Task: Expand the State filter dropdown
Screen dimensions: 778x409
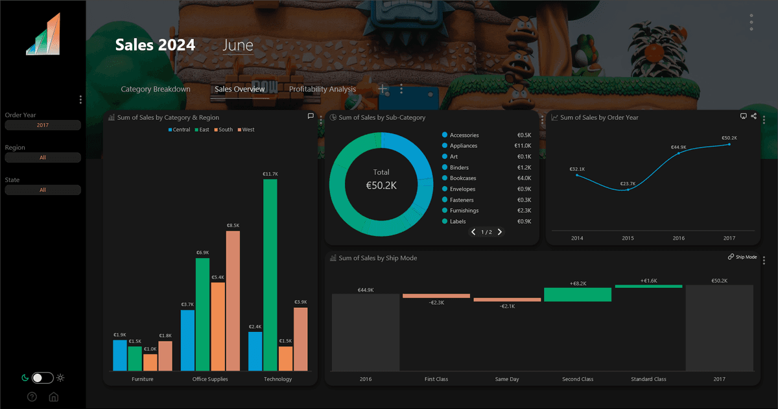Action: click(43, 190)
